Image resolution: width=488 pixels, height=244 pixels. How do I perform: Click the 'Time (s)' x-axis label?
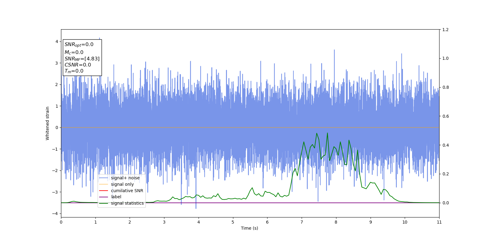(249, 228)
